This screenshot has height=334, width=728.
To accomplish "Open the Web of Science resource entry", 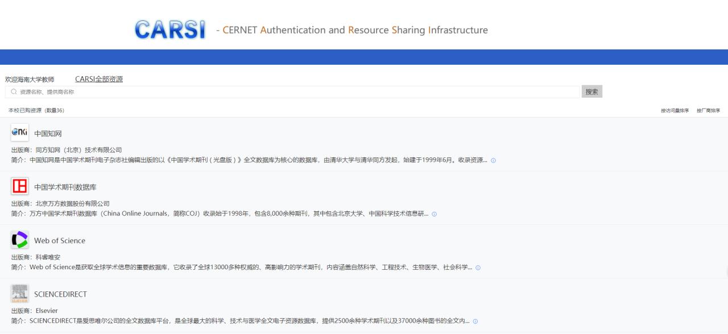I will click(x=59, y=240).
